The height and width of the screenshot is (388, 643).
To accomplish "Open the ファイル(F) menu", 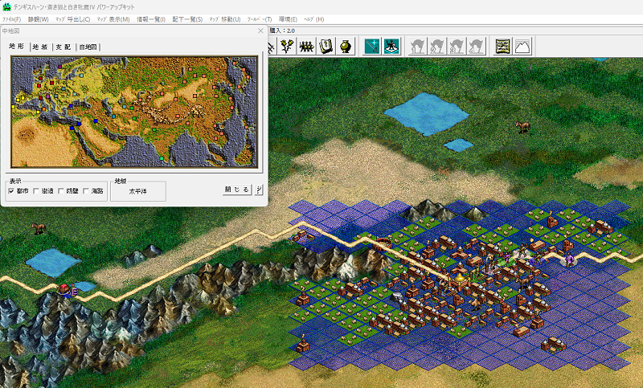I will tap(11, 19).
